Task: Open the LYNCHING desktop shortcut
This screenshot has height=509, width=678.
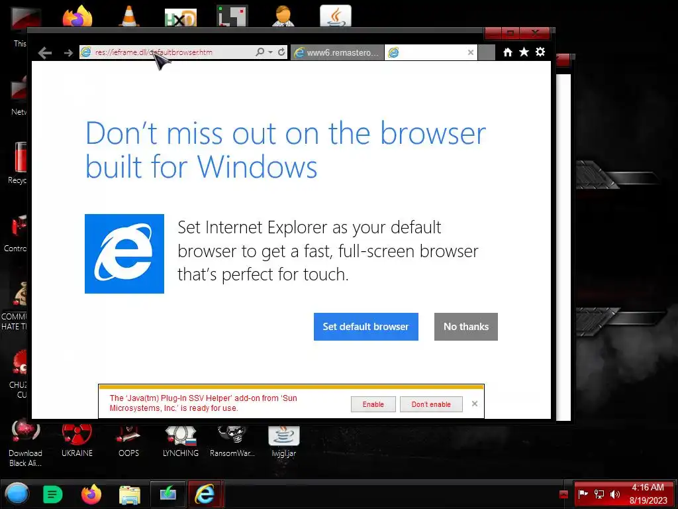Action: coord(181,441)
